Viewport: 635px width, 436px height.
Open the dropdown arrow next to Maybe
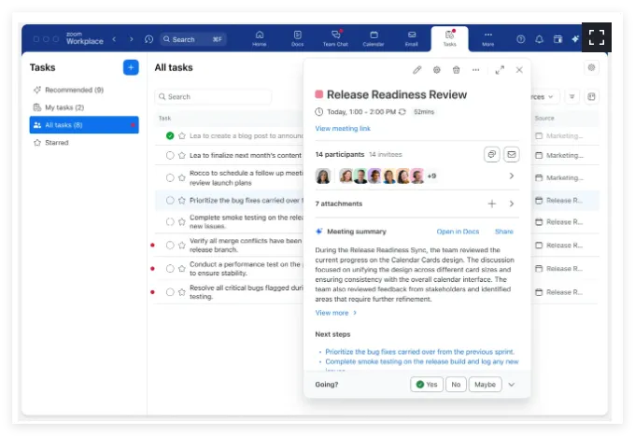pos(512,385)
